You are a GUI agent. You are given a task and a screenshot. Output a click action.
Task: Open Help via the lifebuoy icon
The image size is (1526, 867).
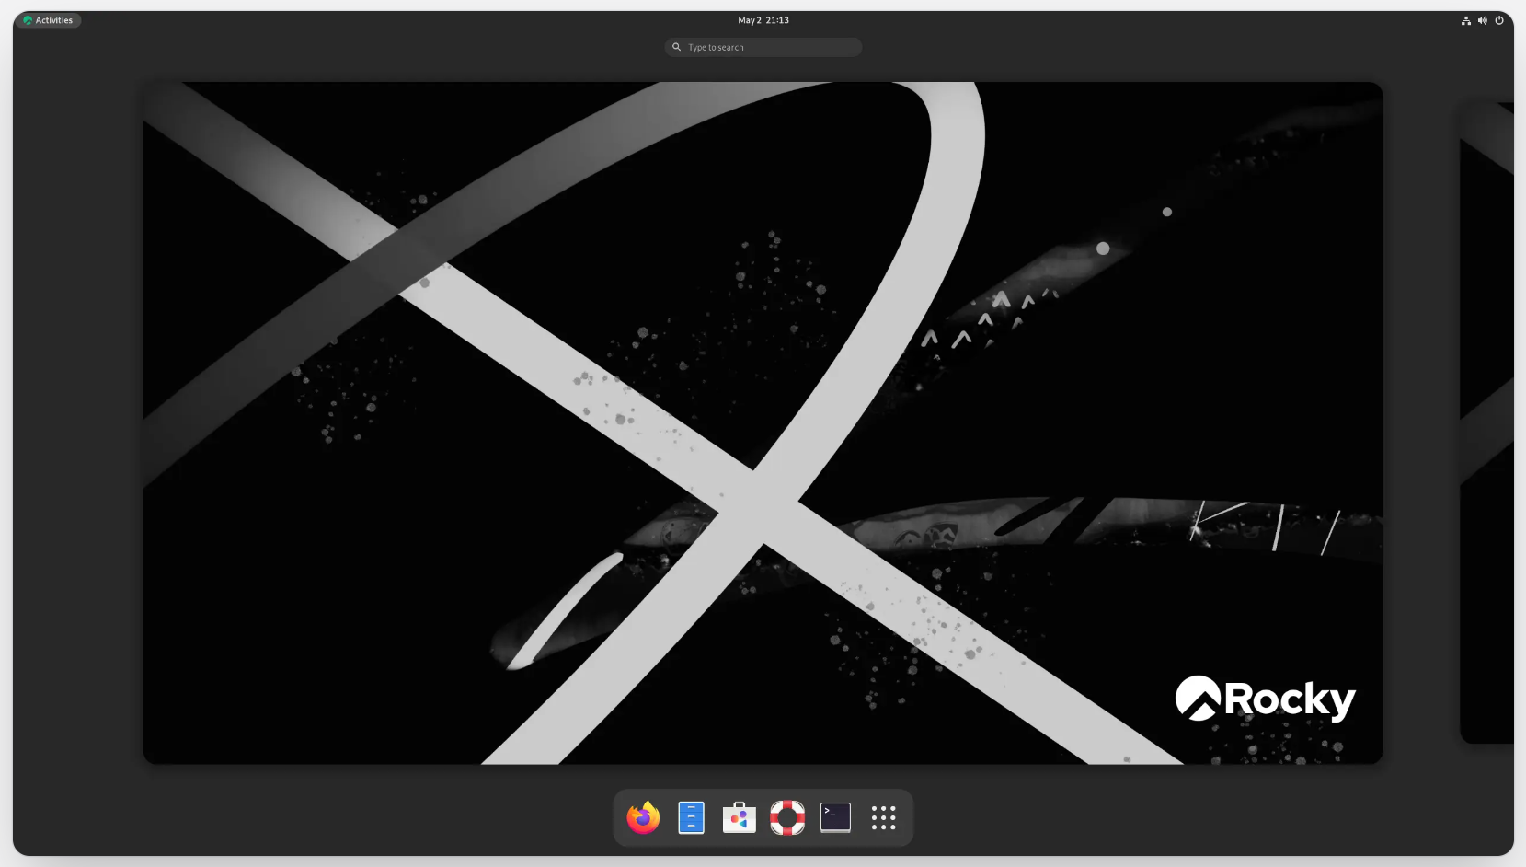[787, 817]
